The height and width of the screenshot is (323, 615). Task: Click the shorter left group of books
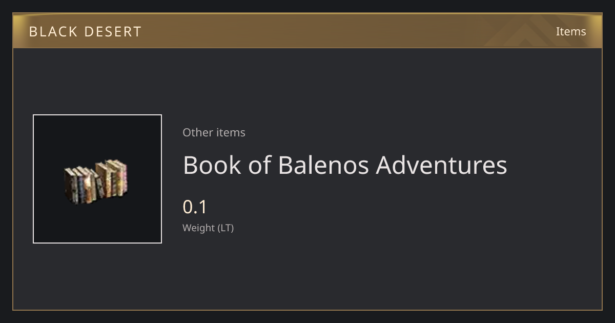coord(81,185)
